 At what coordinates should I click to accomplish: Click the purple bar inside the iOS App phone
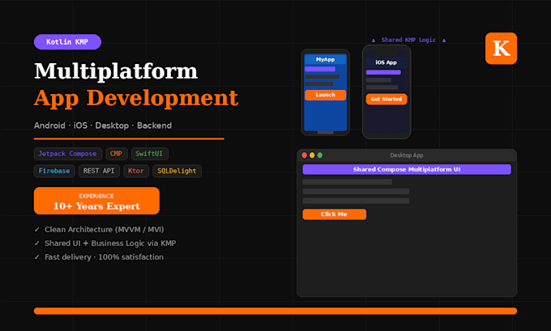tap(383, 72)
